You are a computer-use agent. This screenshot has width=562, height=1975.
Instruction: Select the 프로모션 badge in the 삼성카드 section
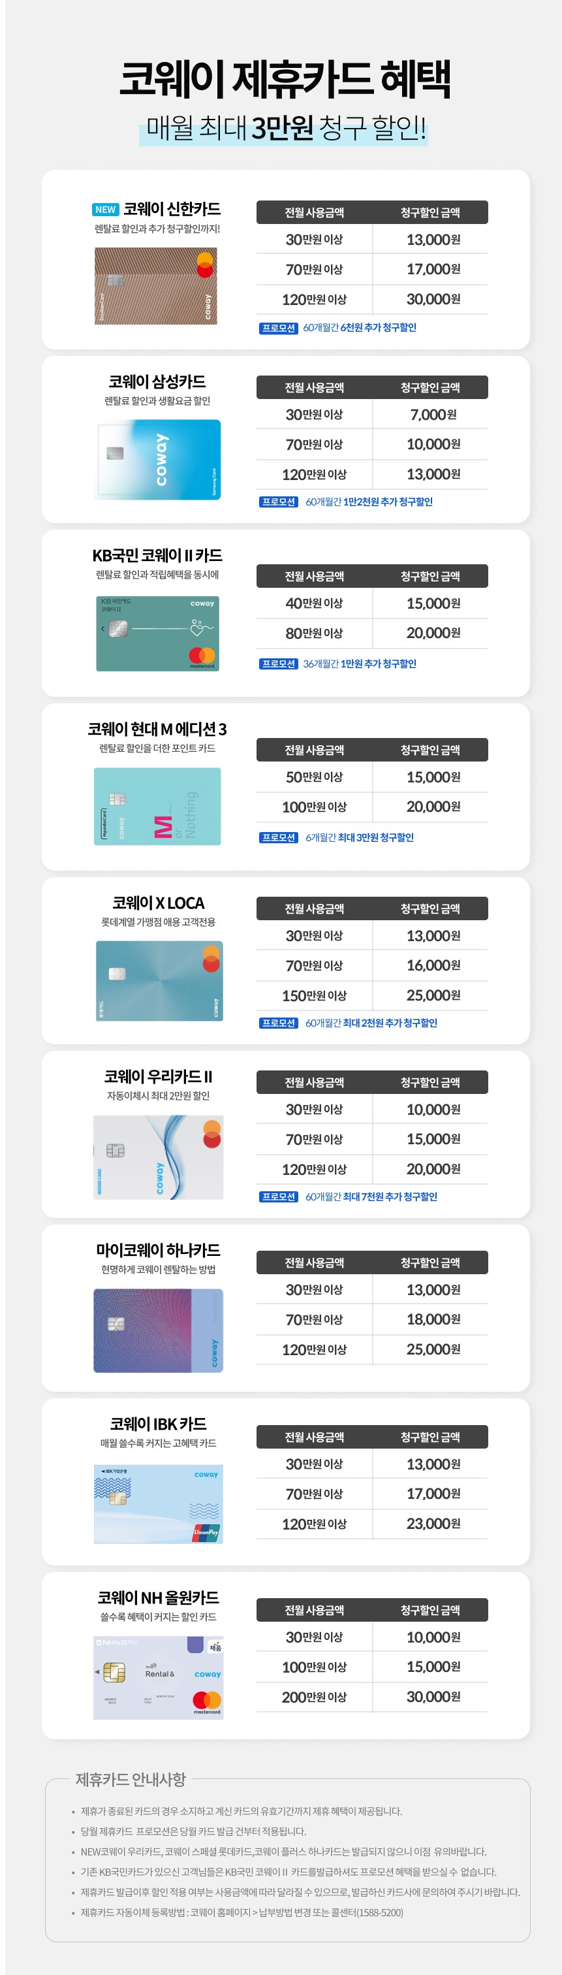click(x=277, y=502)
